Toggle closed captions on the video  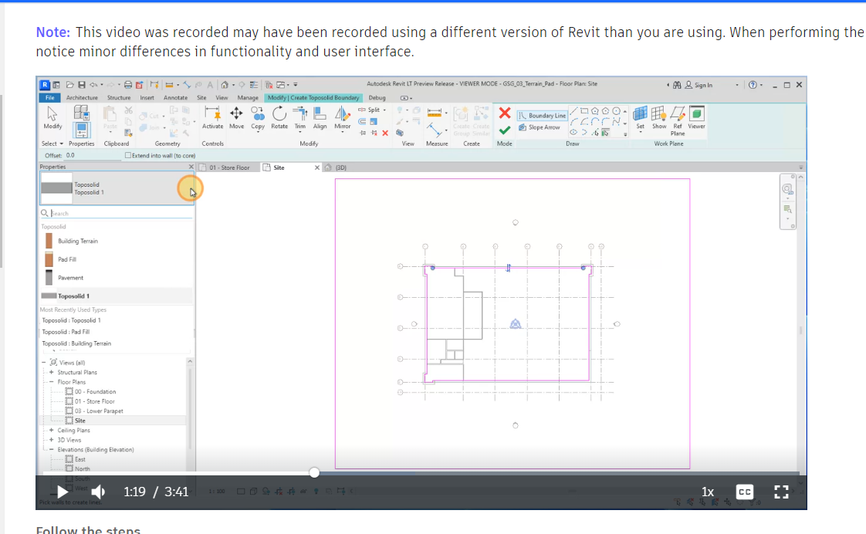(744, 492)
